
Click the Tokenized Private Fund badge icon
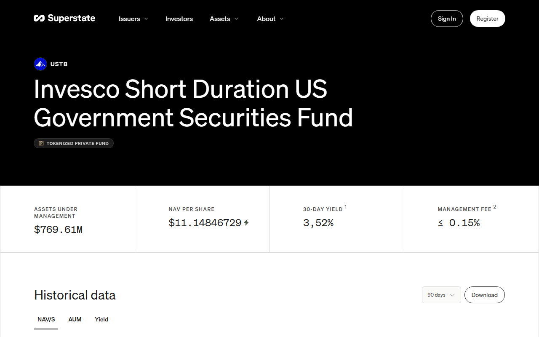[41, 143]
